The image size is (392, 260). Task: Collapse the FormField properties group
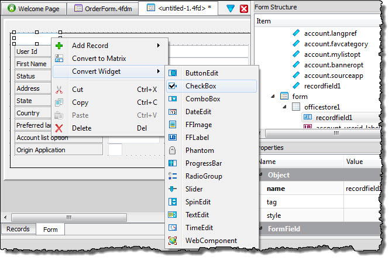[x=261, y=228]
